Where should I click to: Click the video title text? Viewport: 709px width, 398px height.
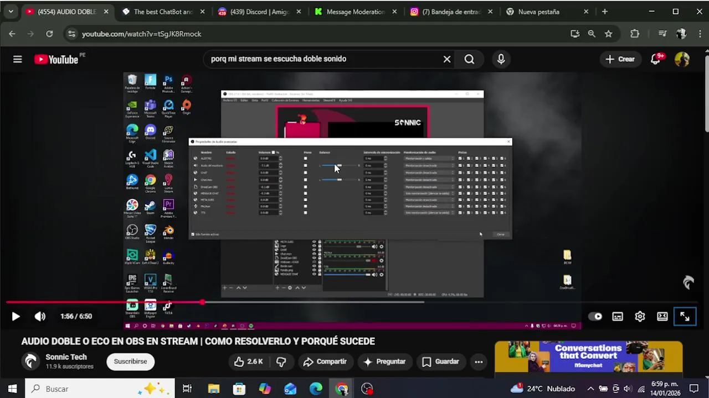[198, 341]
